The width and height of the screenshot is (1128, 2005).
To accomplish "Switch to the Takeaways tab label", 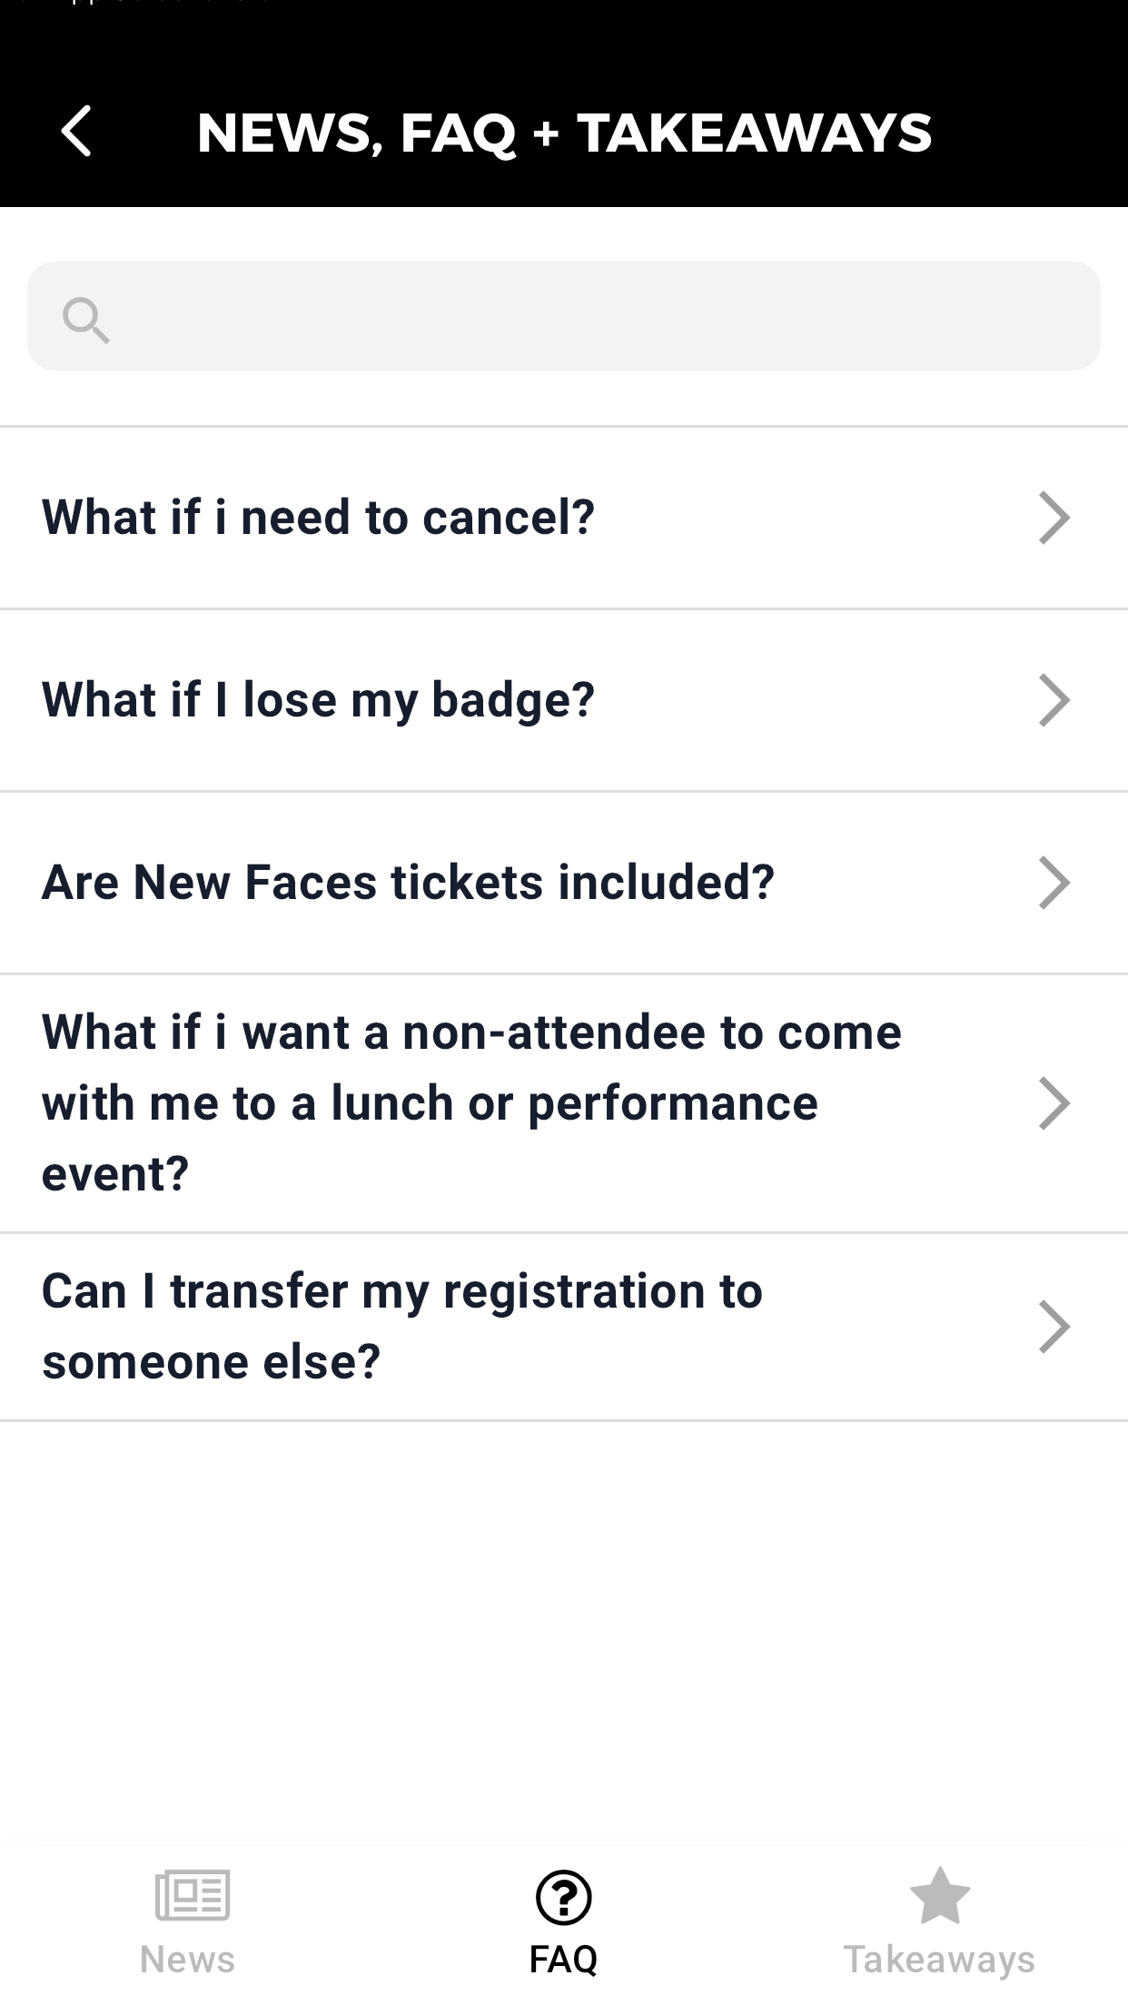I will 939,1960.
